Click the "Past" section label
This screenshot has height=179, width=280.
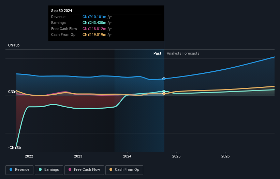tap(157, 53)
